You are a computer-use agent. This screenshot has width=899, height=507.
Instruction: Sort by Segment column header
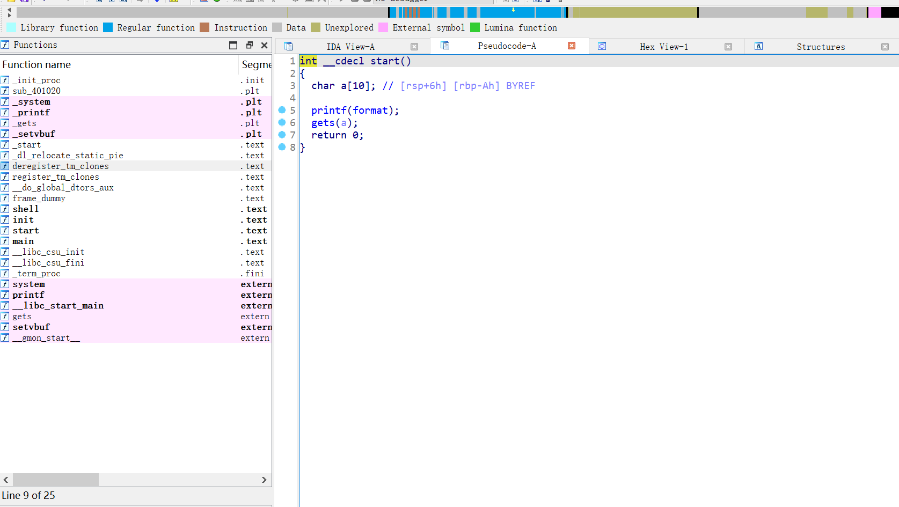256,64
